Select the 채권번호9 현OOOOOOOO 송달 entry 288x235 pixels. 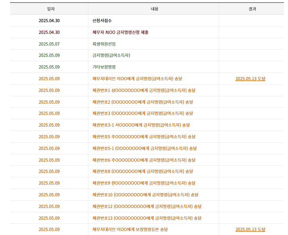144,183
